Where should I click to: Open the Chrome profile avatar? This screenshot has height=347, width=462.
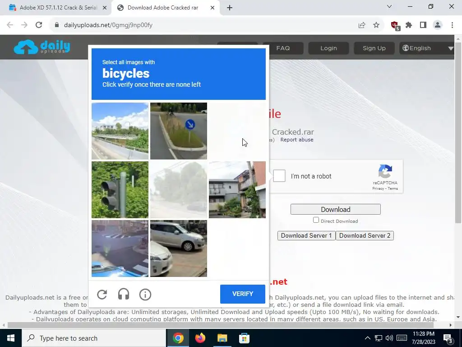click(x=438, y=25)
